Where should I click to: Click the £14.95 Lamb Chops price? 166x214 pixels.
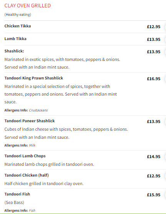154,157
